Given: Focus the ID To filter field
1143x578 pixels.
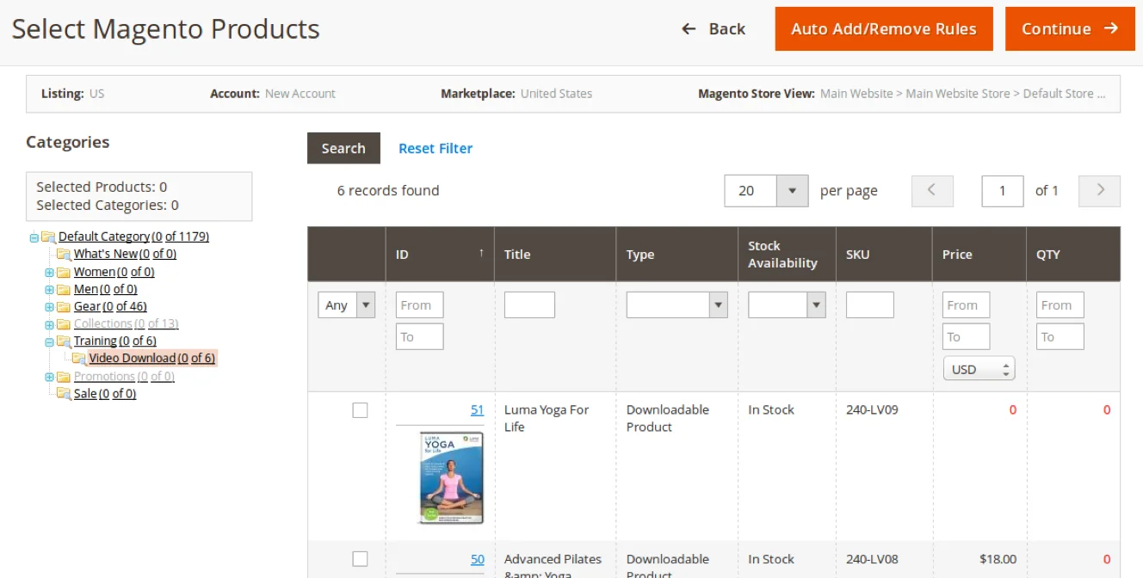Looking at the screenshot, I should pyautogui.click(x=420, y=336).
